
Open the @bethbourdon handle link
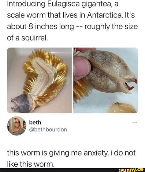48,130
